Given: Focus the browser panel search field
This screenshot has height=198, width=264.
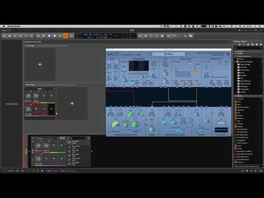Looking at the screenshot, I should click(248, 48).
